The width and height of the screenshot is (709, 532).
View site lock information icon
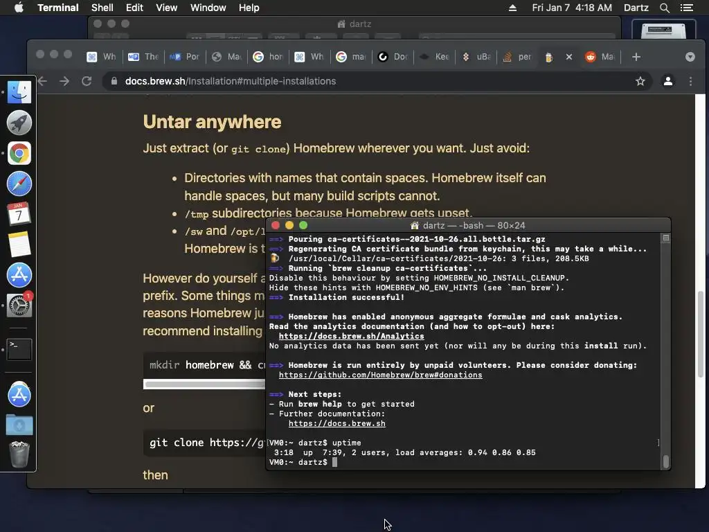click(114, 81)
